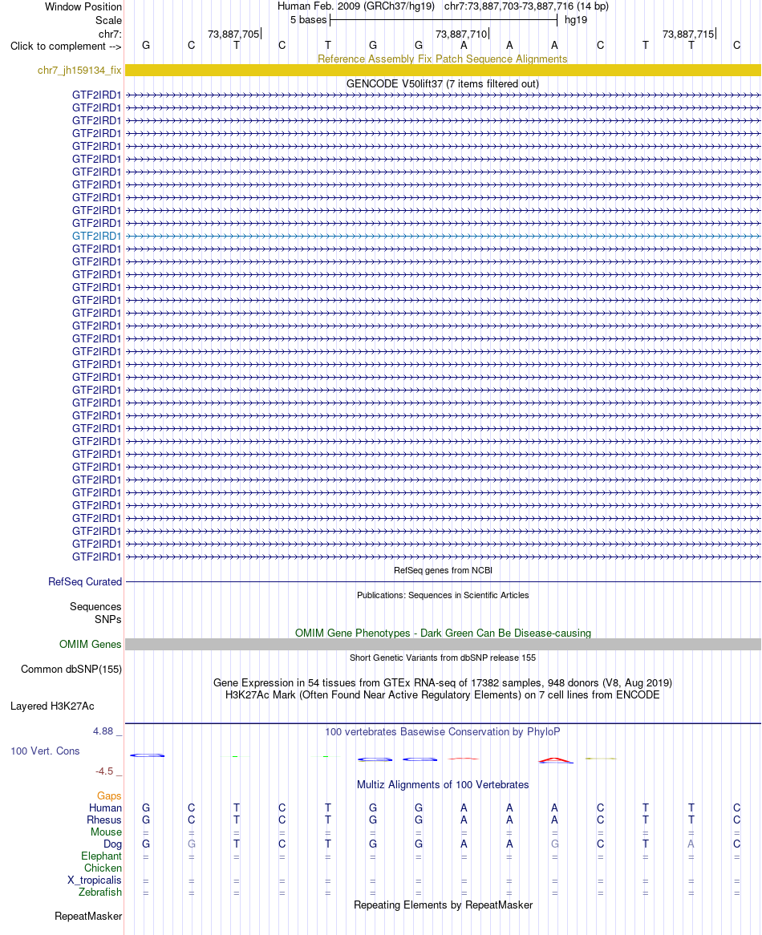The width and height of the screenshot is (762, 935).
Task: Open the H3K27Ac Mark track title
Action: pos(443,695)
